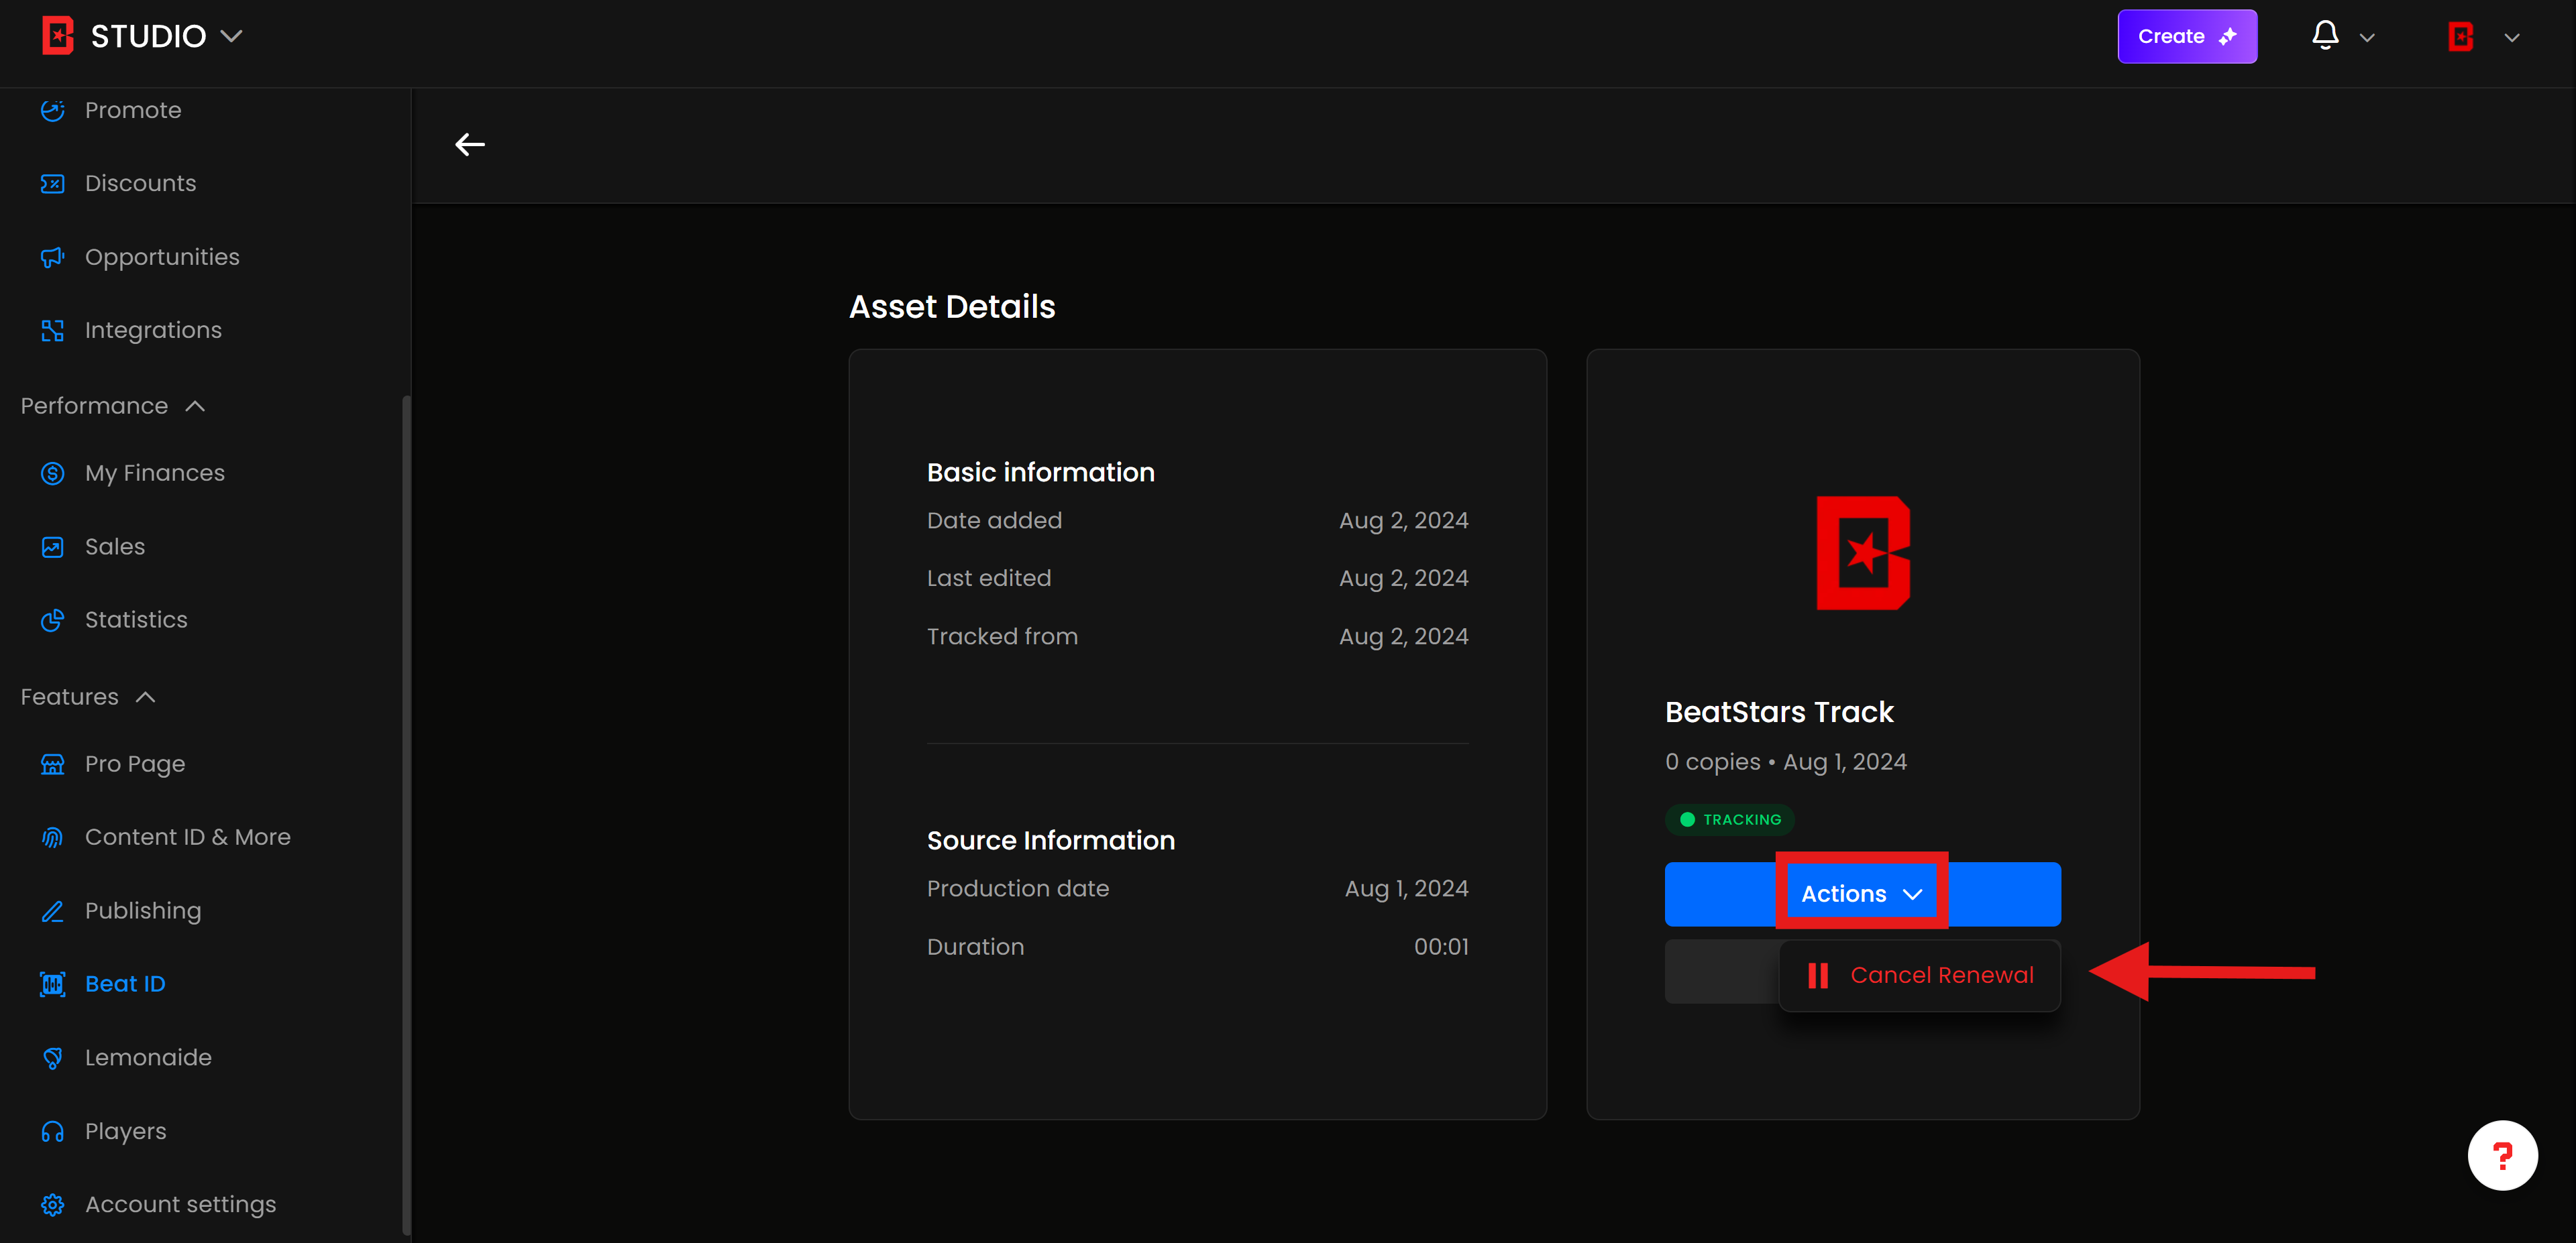Open Content ID & More
This screenshot has width=2576, height=1243.
click(x=188, y=837)
